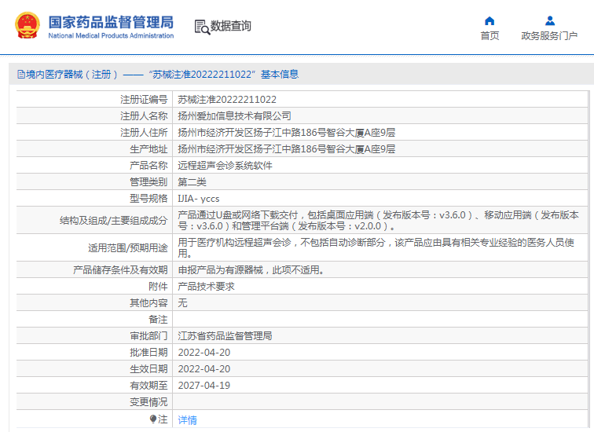
Task: Click the 产品名称 row label
Action: [148, 166]
